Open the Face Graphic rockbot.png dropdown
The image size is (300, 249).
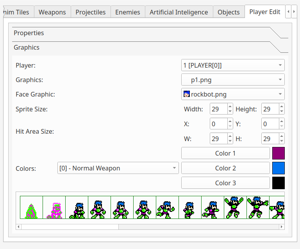tap(233, 94)
